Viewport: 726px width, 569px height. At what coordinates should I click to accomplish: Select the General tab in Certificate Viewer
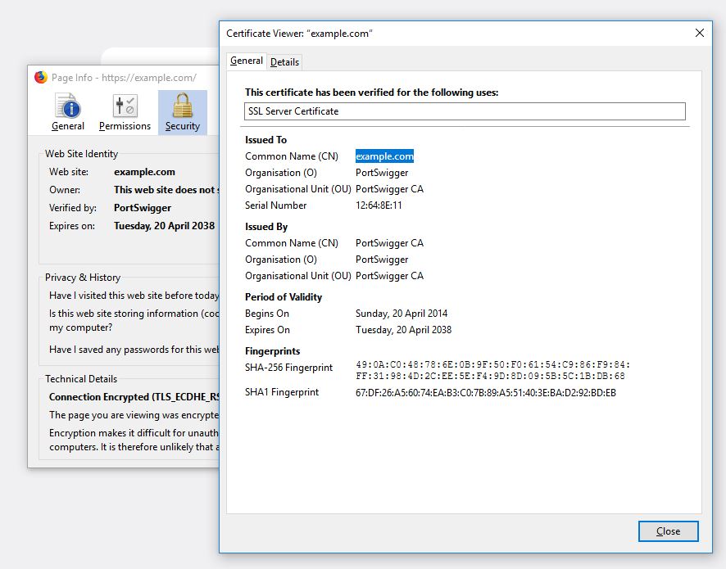[x=247, y=61]
